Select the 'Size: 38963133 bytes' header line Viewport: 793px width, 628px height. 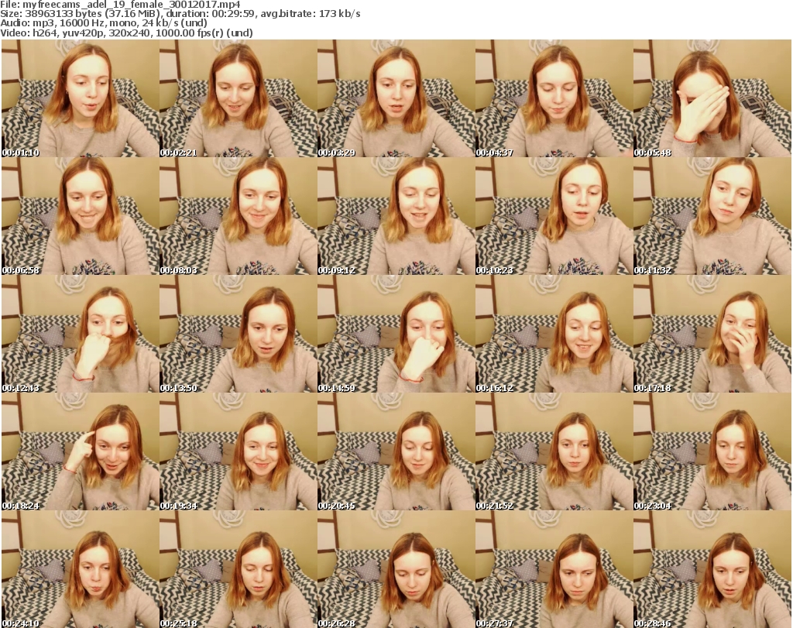180,14
